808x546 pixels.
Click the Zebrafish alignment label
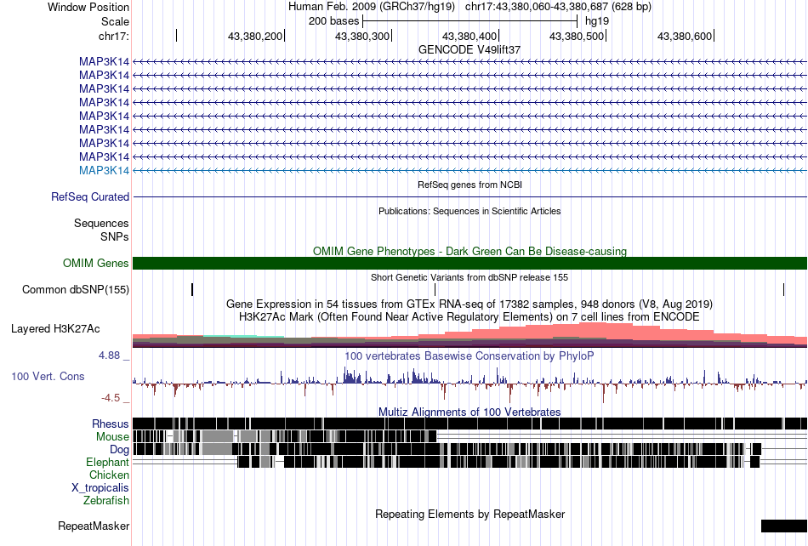[106, 500]
